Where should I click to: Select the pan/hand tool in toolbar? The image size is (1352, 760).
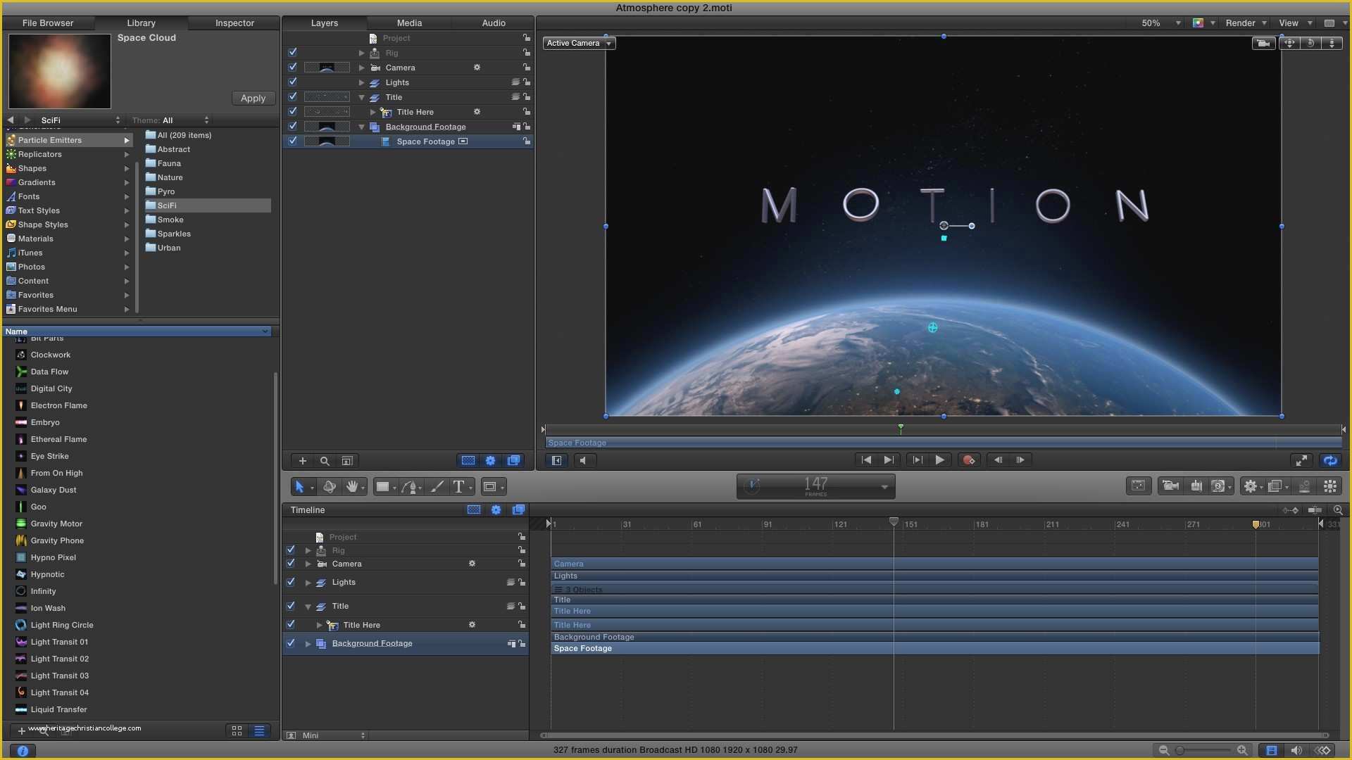tap(352, 486)
